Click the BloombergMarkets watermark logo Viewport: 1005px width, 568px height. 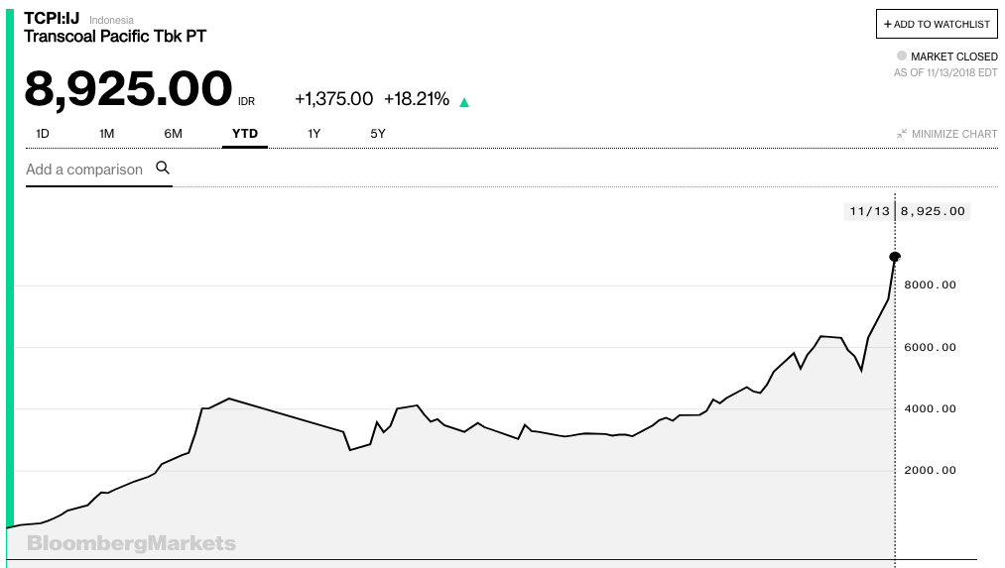click(132, 543)
